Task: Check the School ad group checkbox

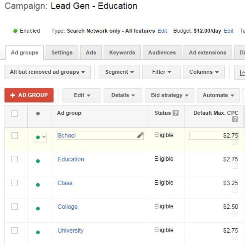Action: coord(14,136)
